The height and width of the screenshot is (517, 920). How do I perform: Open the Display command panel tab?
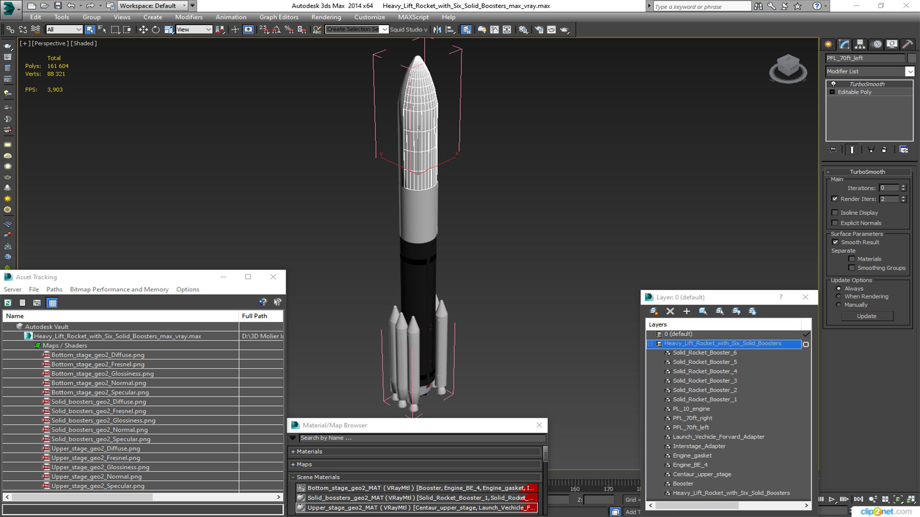[892, 45]
